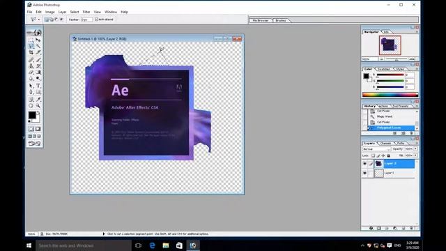
Task: Select the Pen tool
Action: pos(31,92)
